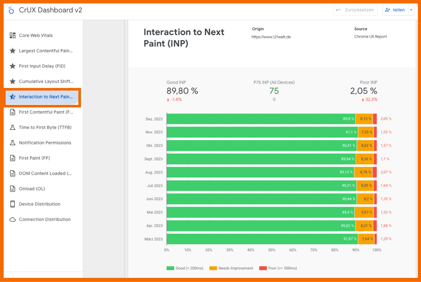Open the Cumulative Layout Shift page

pyautogui.click(x=46, y=81)
